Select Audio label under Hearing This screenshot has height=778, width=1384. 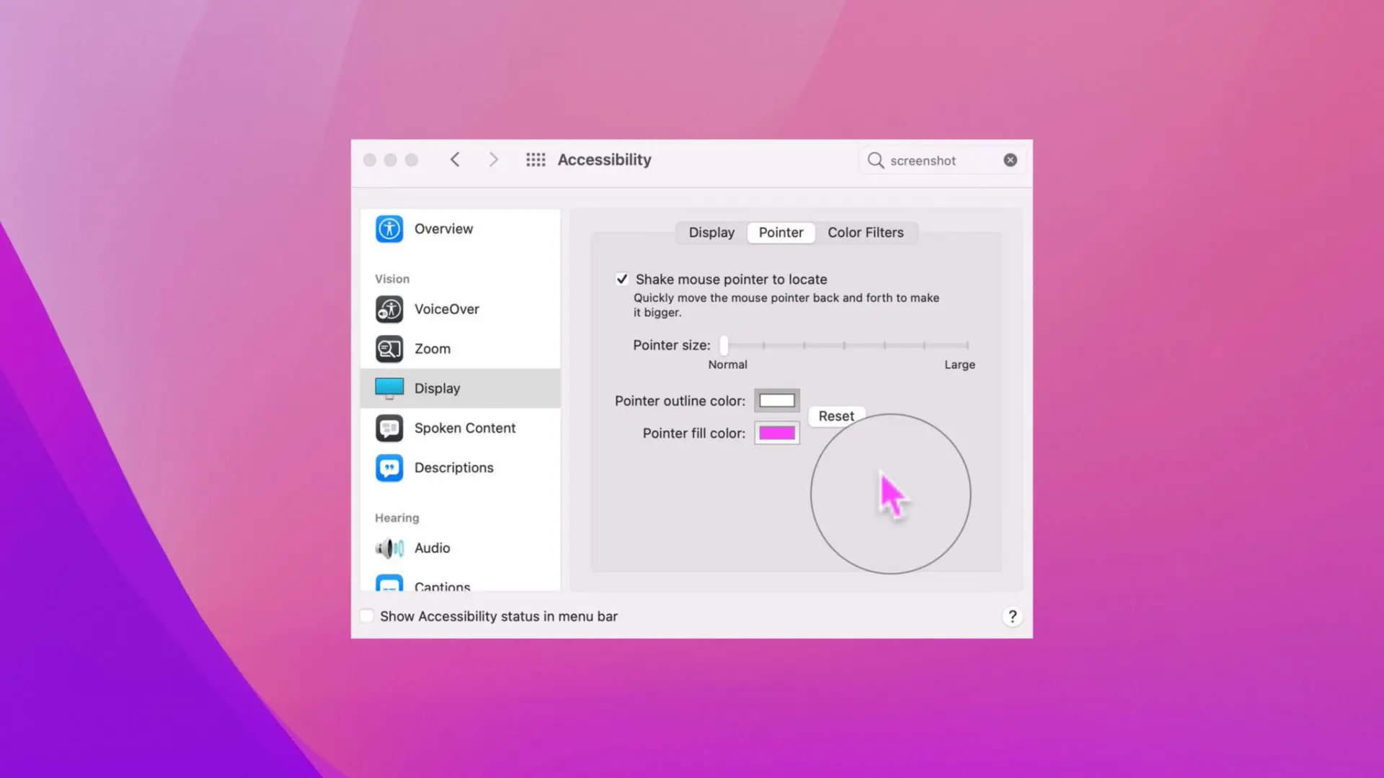pyautogui.click(x=432, y=548)
